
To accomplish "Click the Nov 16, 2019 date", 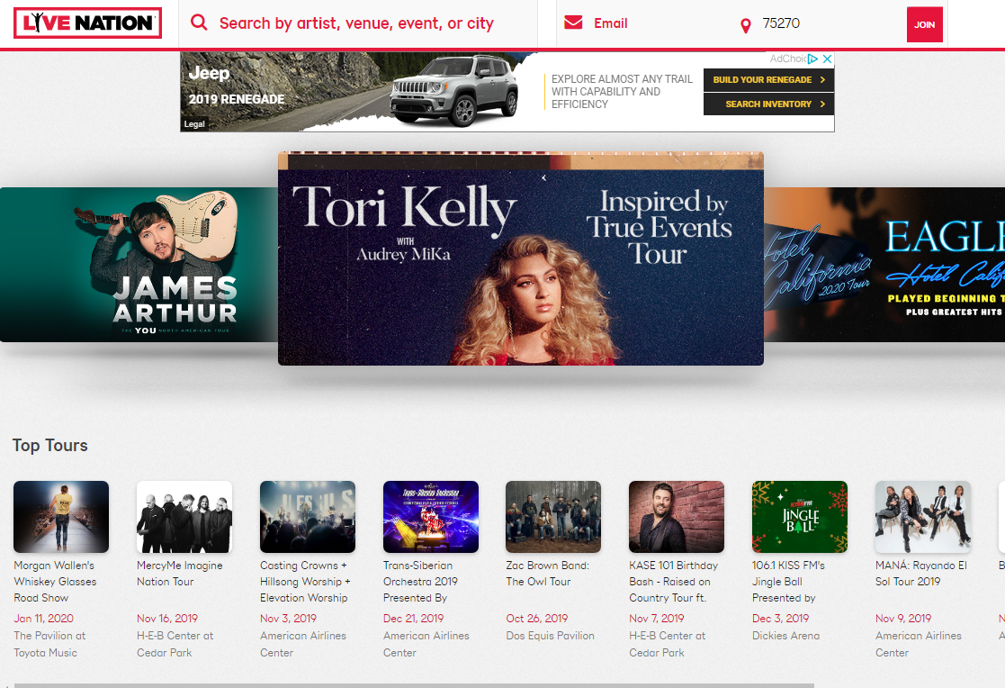I will [x=167, y=618].
